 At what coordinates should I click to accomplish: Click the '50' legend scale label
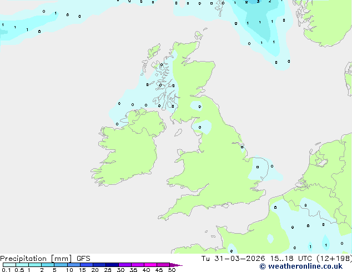click(x=172, y=270)
